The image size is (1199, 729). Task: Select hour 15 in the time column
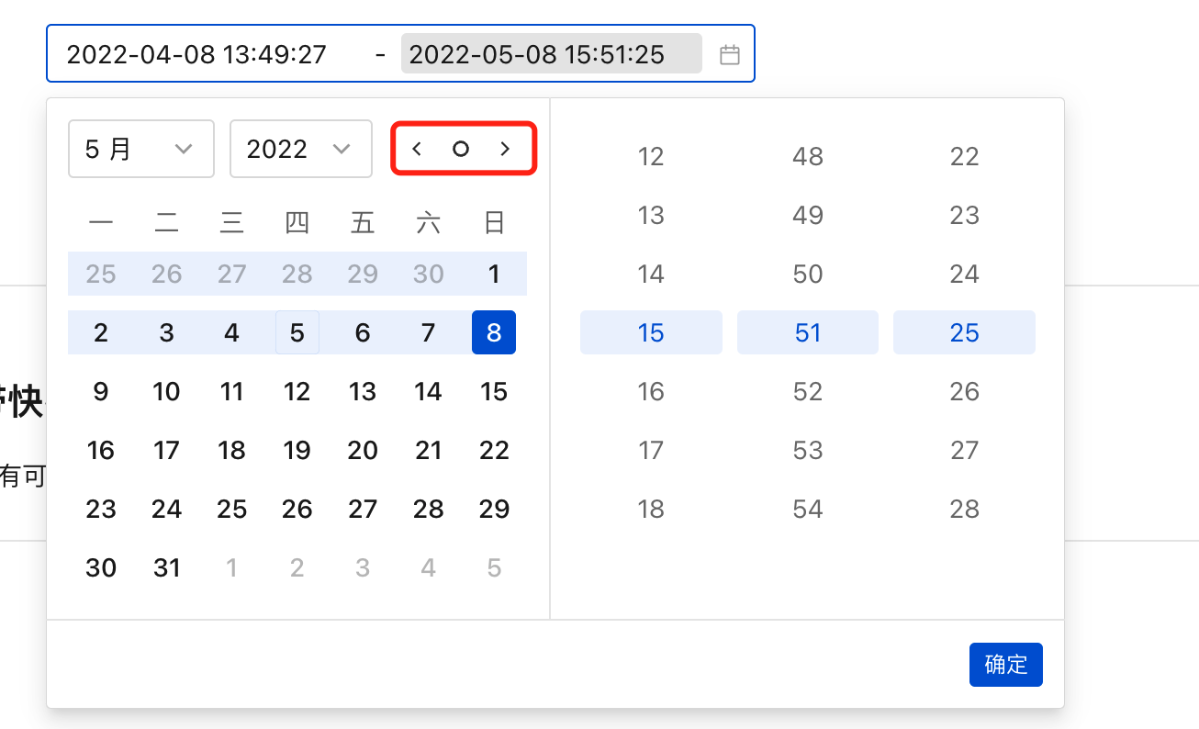coord(651,332)
